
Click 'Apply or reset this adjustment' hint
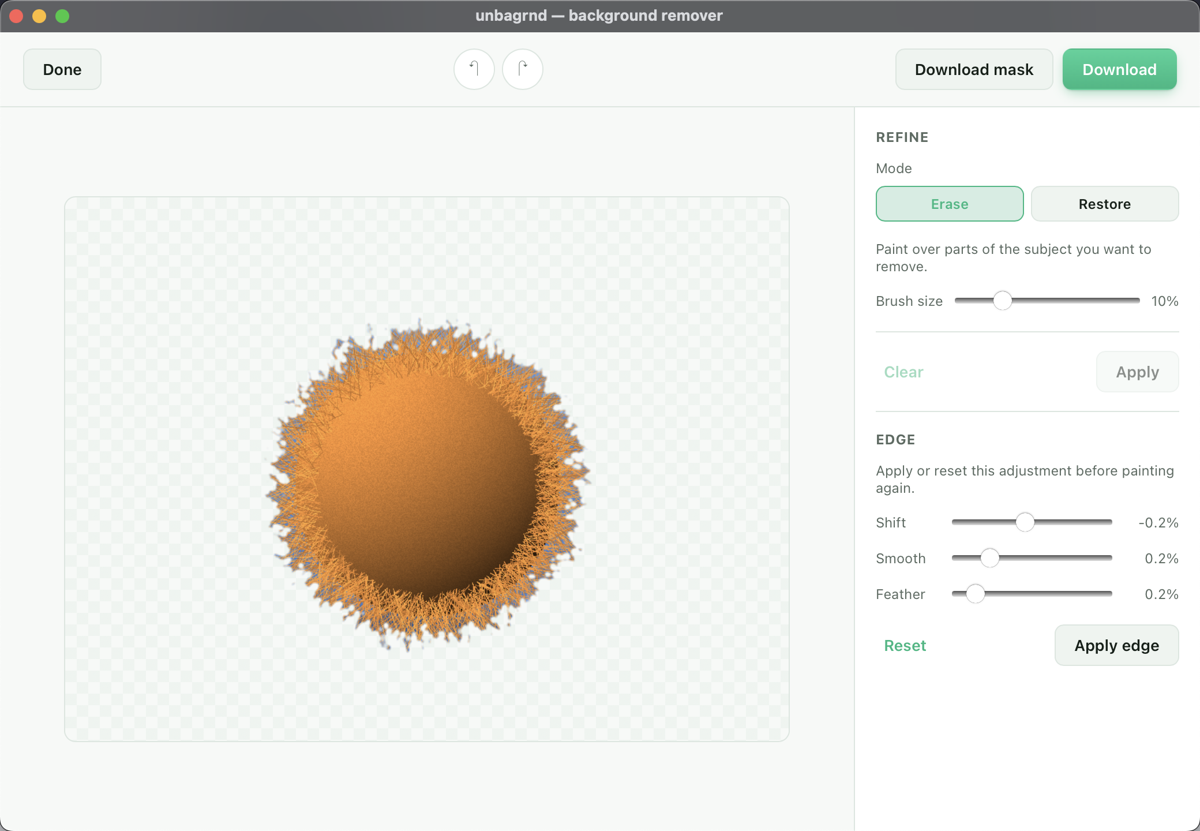coord(1025,480)
